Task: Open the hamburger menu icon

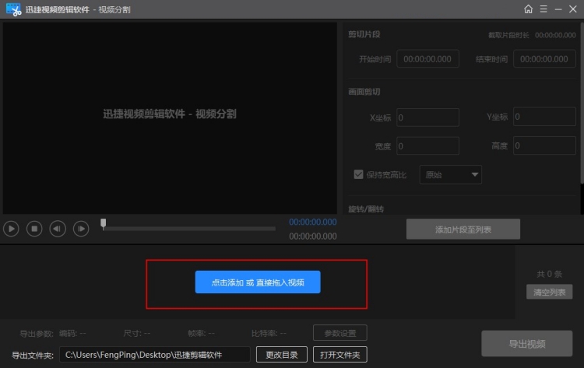Action: (x=544, y=9)
